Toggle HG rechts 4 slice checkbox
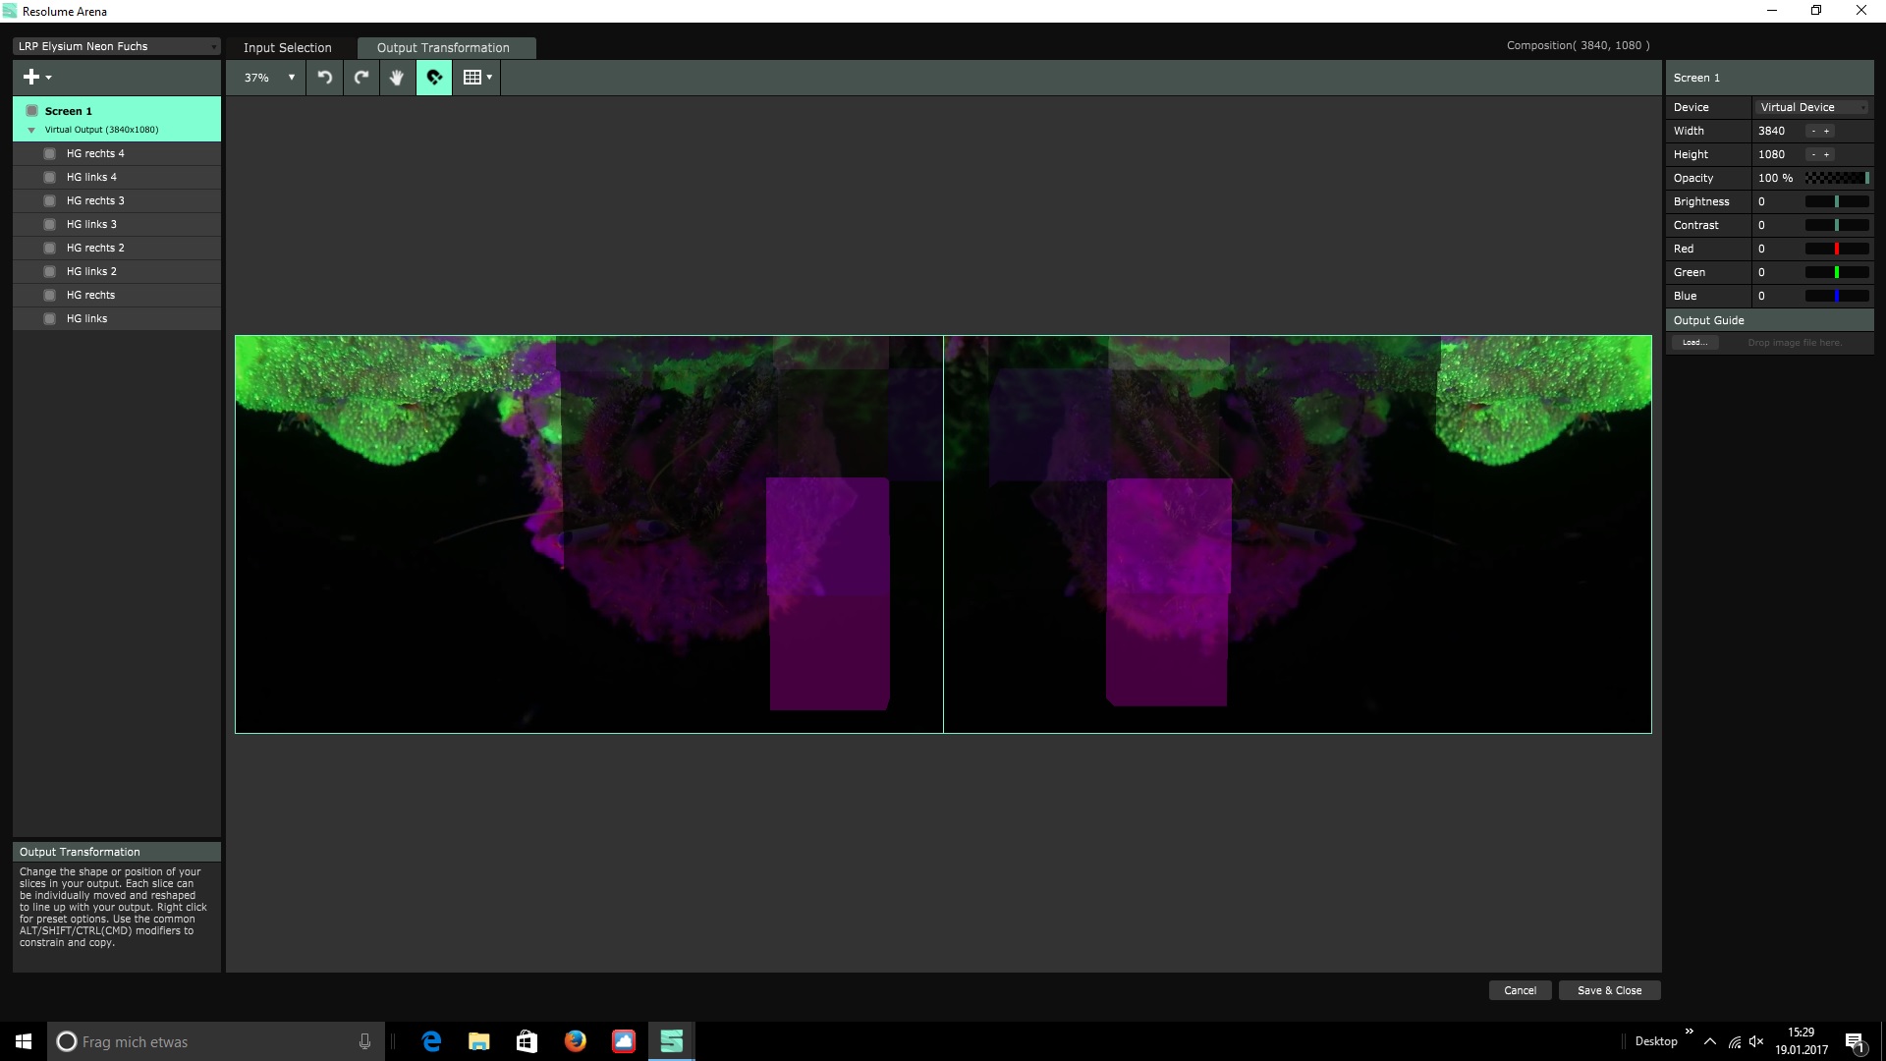This screenshot has width=1886, height=1061. [49, 153]
